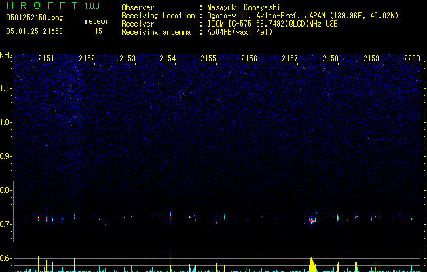
Task: Click the yellow intensity spike near 2154
Action: [x=170, y=263]
